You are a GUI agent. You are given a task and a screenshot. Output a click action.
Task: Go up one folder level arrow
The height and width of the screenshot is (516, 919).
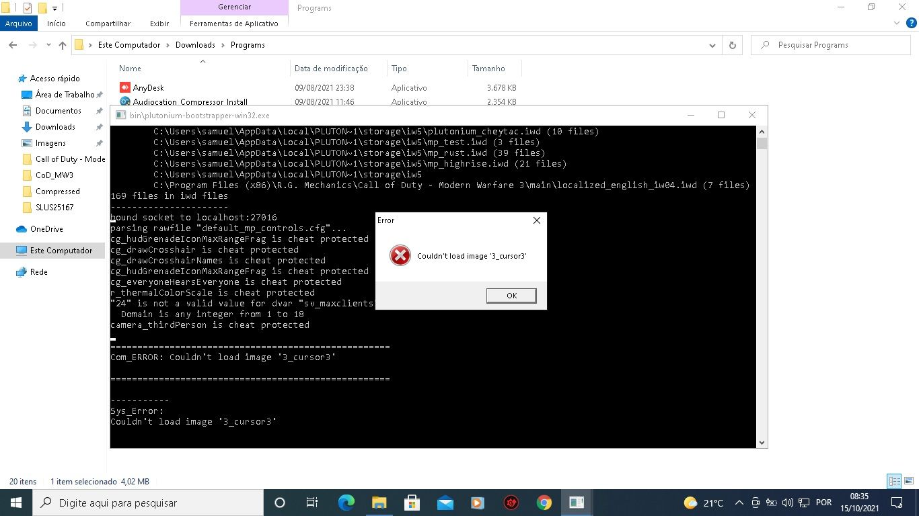(x=63, y=45)
